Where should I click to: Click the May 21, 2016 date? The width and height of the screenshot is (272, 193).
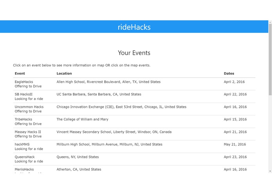tap(235, 145)
